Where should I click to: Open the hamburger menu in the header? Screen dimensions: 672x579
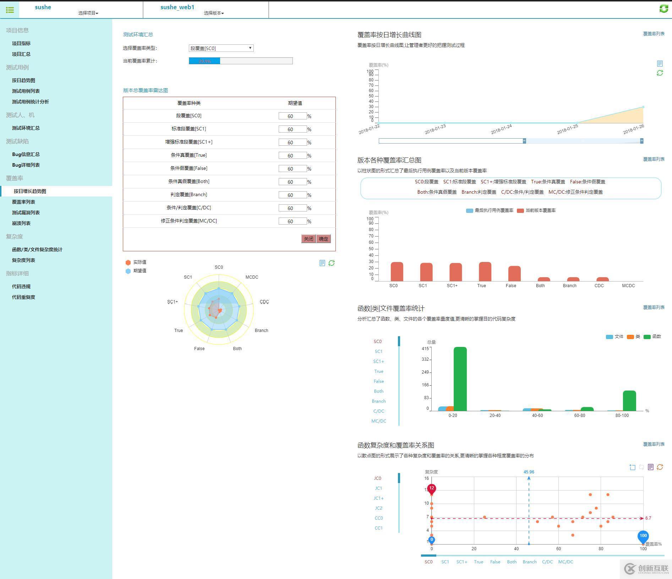point(10,10)
